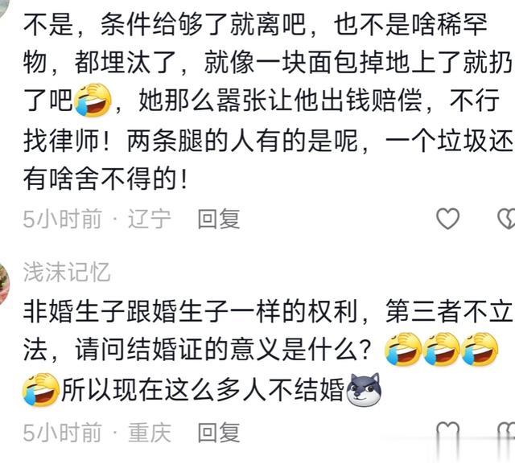
Task: Dislike 浅沫记忆's comment via the broken heart
Action: (x=506, y=431)
